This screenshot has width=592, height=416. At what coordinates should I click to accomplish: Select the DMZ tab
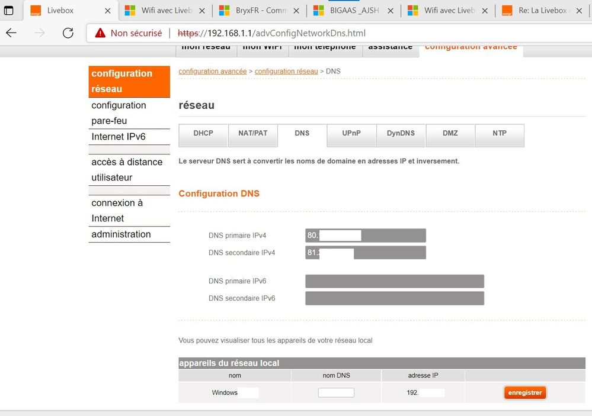[x=450, y=134]
